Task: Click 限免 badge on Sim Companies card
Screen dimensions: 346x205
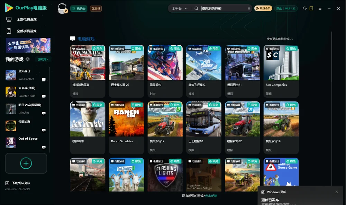Action: point(291,48)
